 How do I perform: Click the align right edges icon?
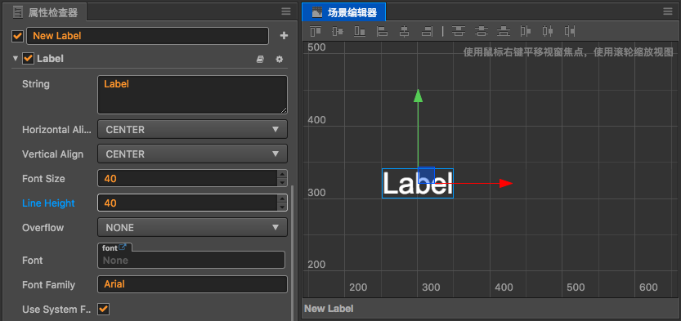428,31
